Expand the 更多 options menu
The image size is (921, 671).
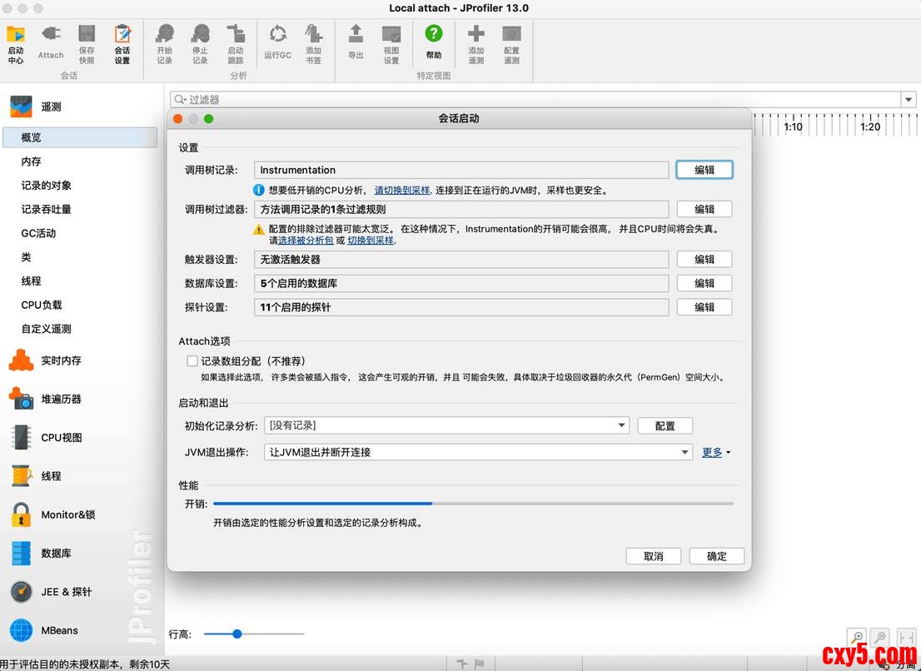(715, 452)
